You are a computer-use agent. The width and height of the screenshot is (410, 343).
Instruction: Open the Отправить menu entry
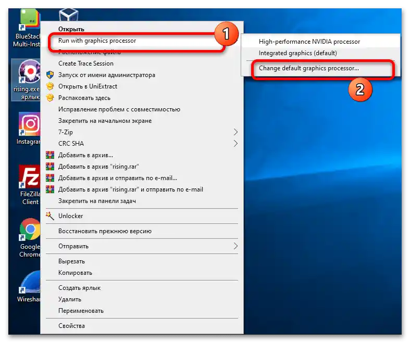(x=142, y=246)
